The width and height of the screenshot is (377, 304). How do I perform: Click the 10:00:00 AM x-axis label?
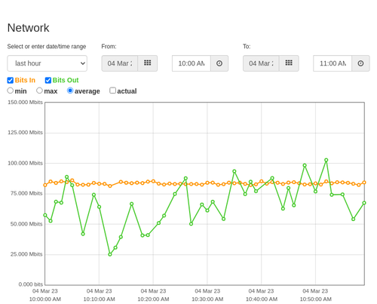coord(45,299)
